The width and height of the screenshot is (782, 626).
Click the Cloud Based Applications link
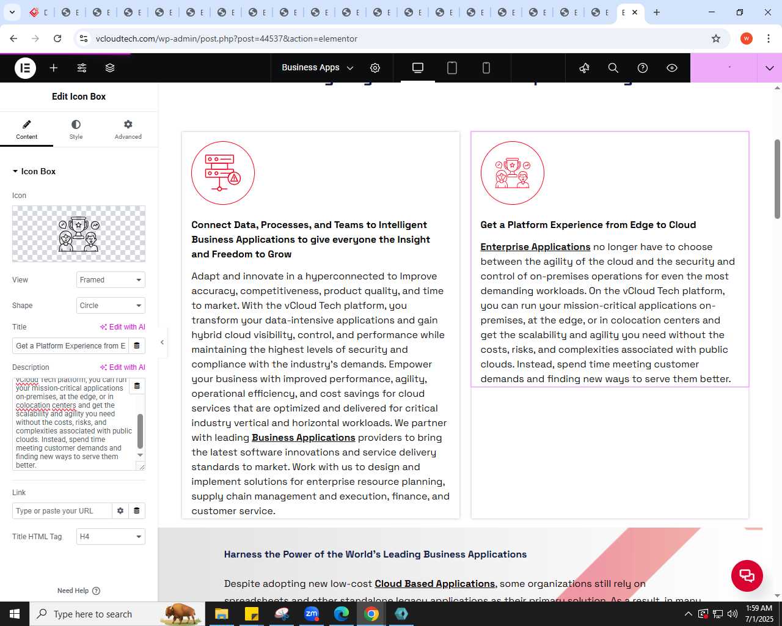tap(434, 584)
